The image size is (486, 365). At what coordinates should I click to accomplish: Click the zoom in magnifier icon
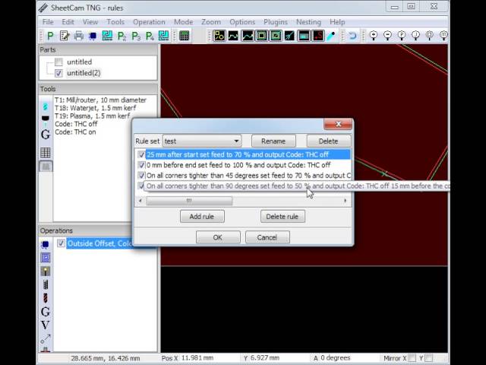tap(374, 36)
